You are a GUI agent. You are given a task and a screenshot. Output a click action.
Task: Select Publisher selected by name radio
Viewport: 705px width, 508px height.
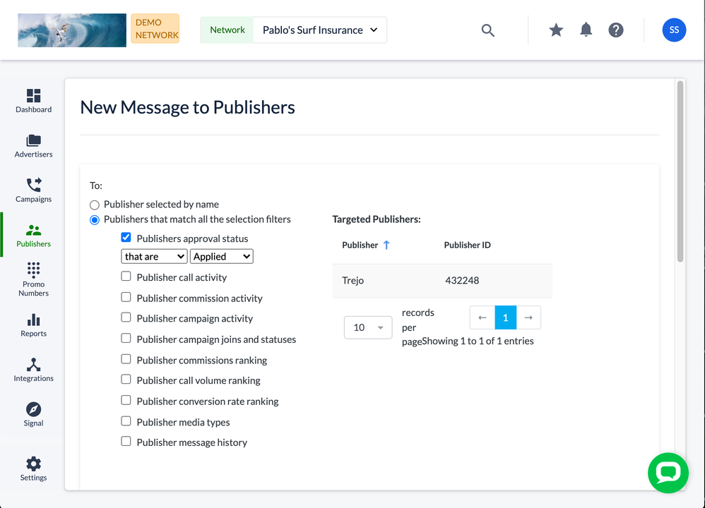(95, 205)
